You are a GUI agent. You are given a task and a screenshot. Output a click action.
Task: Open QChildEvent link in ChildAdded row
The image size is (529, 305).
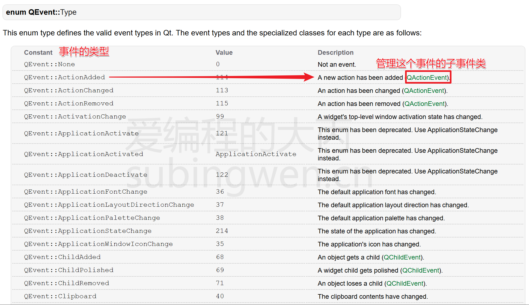402,257
